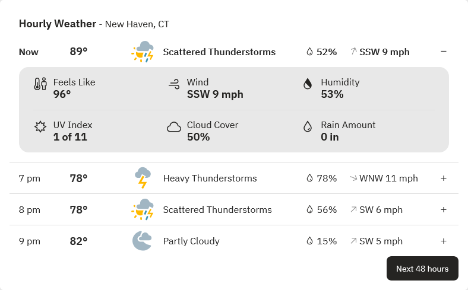Select the Heavy Thunderstorms condition text
Screen dimensions: 468x290
(210, 179)
